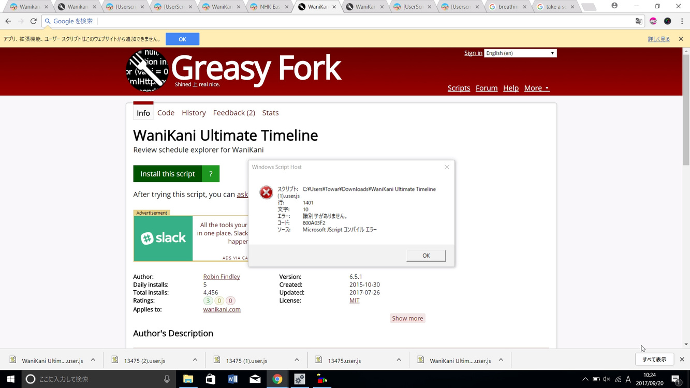
Task: Open File Explorer from the taskbar
Action: (188, 379)
